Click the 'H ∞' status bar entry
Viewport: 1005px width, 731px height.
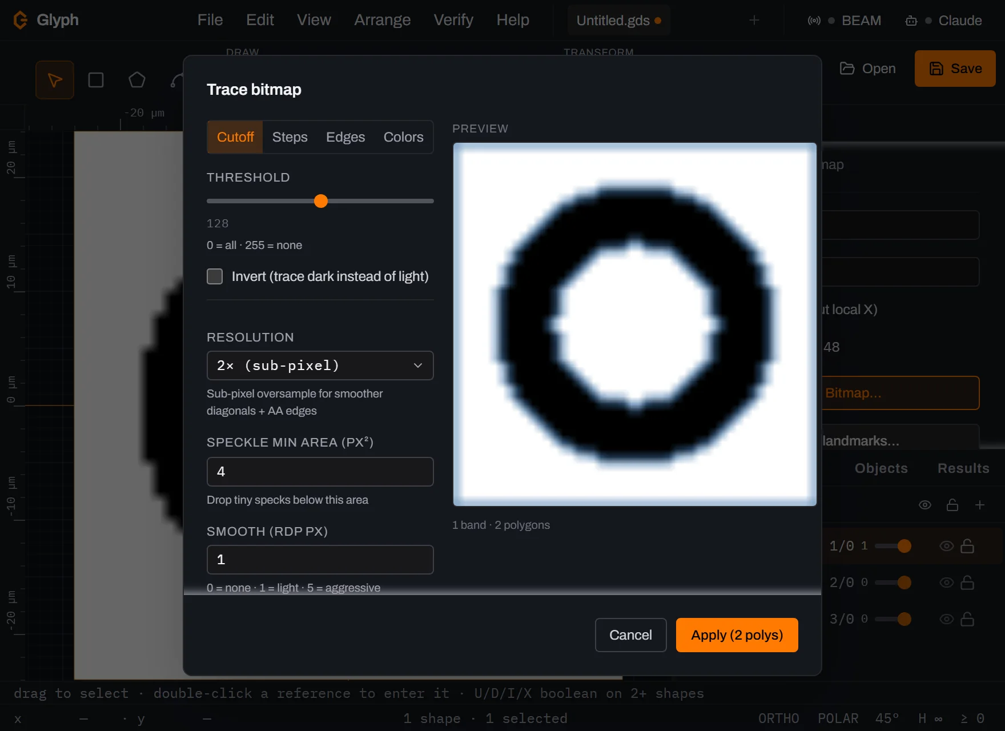click(x=930, y=718)
